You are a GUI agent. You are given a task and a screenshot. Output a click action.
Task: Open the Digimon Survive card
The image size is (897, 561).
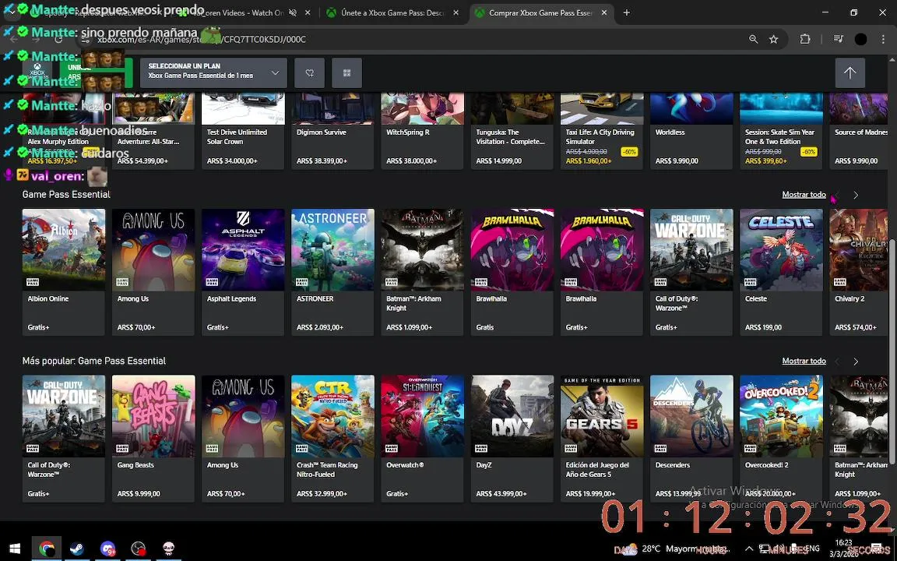coord(333,132)
